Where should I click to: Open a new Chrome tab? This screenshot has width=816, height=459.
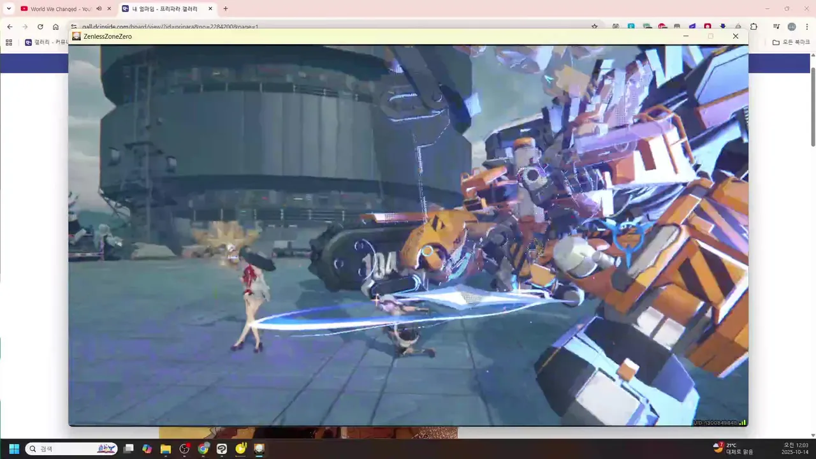click(226, 9)
